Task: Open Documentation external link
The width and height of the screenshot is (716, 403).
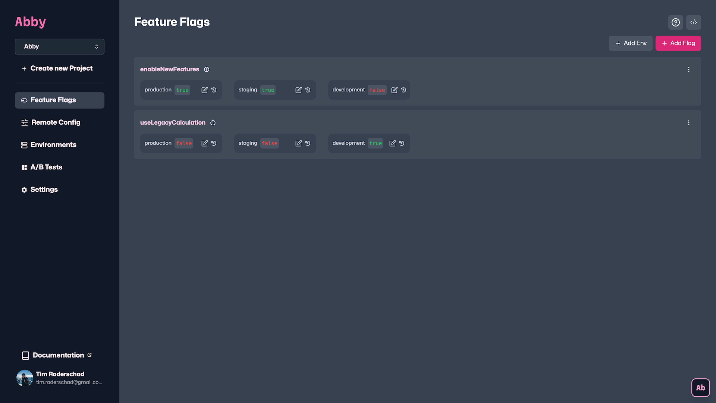Action: click(x=57, y=355)
